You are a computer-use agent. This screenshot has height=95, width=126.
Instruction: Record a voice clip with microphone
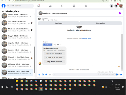coord(39,74)
